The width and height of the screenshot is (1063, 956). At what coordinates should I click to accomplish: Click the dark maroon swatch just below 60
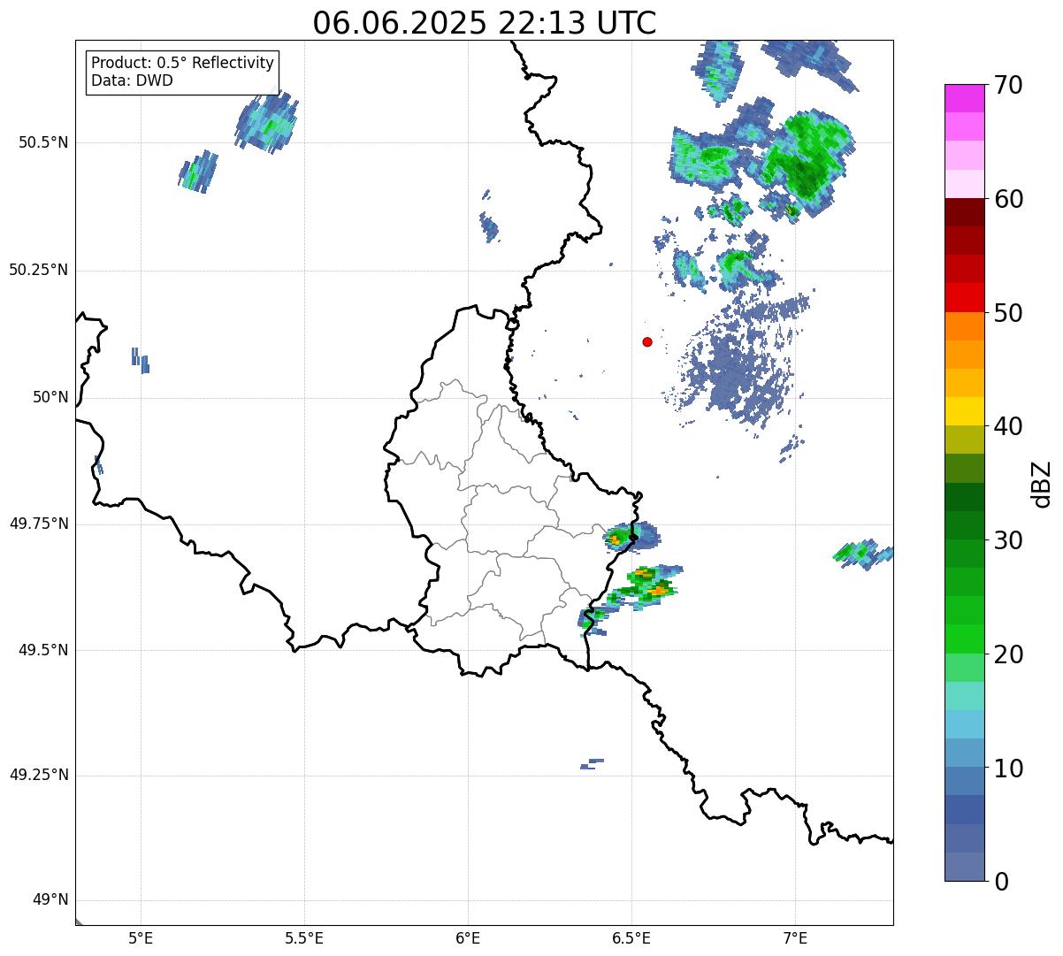pyautogui.click(x=964, y=212)
